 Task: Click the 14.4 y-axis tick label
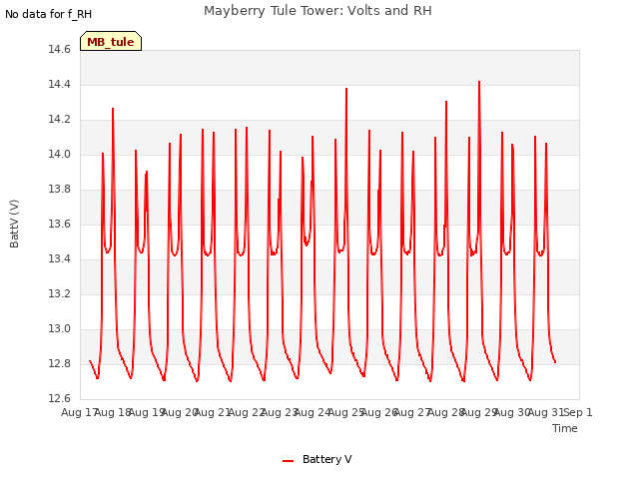click(x=59, y=84)
